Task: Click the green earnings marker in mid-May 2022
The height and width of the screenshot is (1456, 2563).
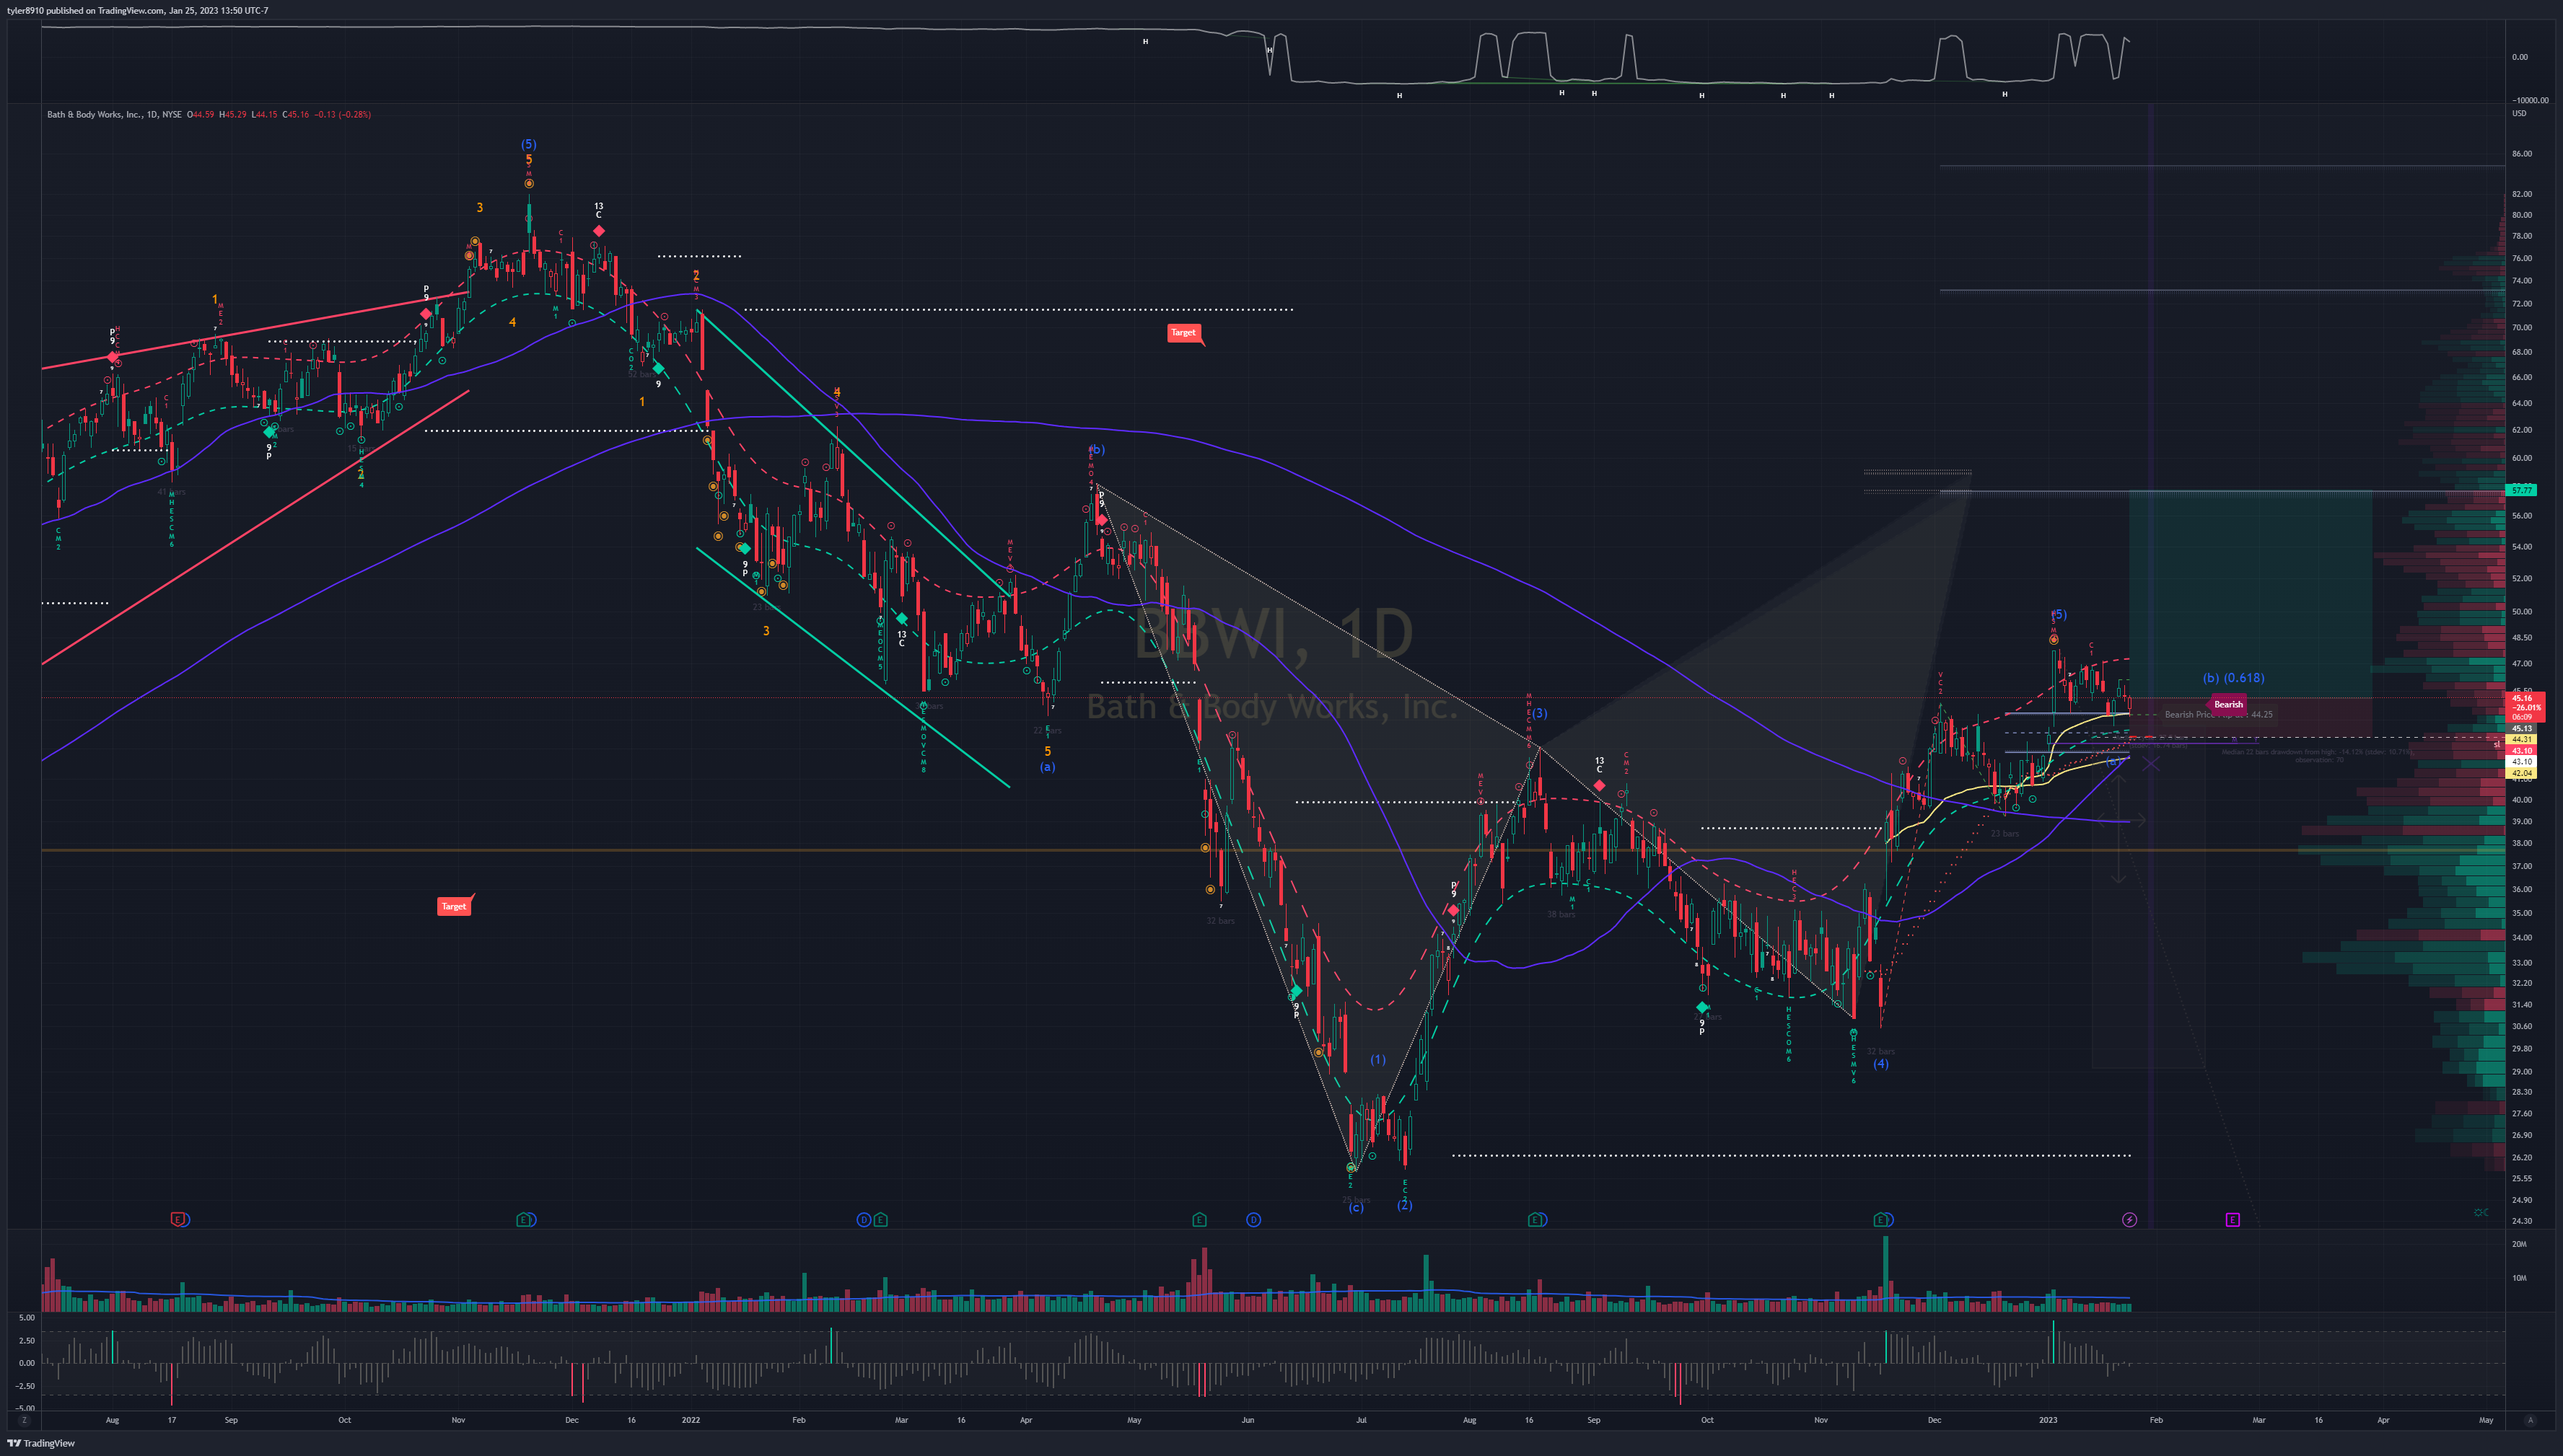Action: 1199,1219
